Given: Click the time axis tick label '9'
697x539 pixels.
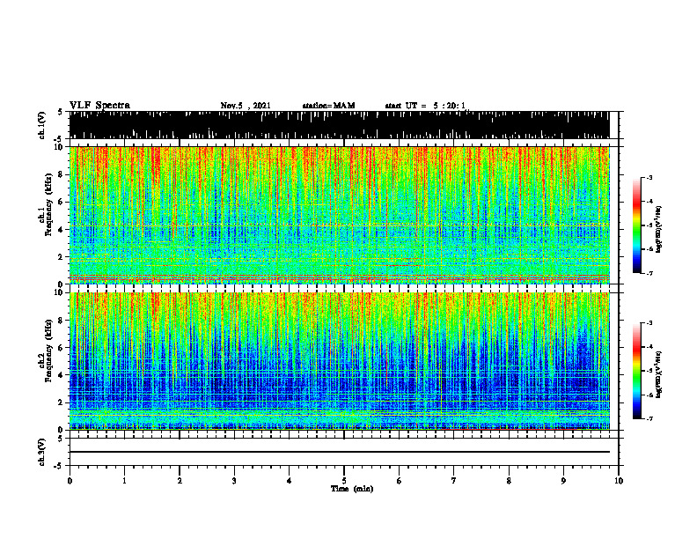Looking at the screenshot, I should tap(563, 481).
